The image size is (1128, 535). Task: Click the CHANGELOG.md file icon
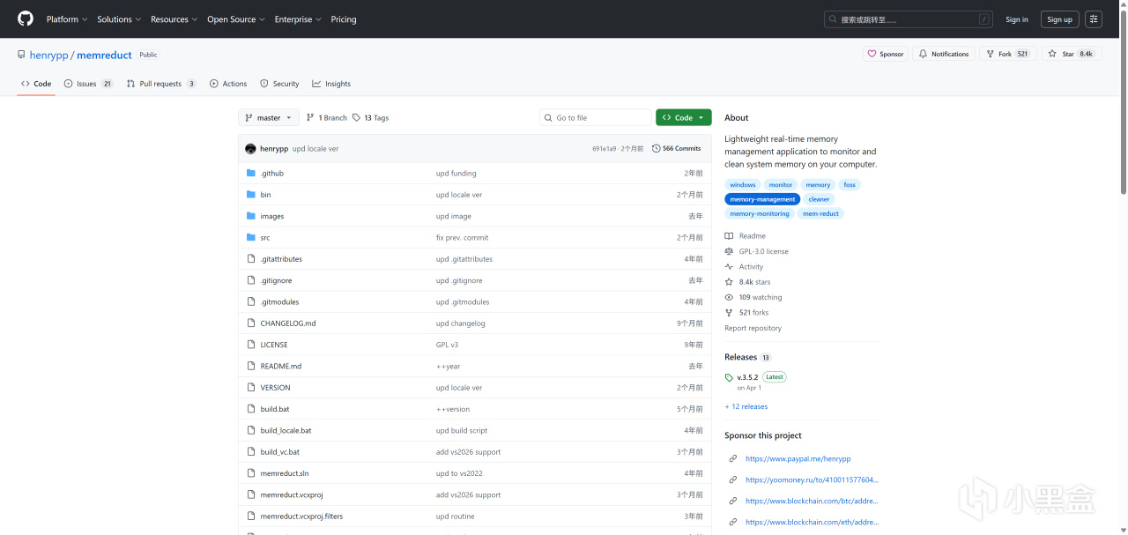(251, 323)
